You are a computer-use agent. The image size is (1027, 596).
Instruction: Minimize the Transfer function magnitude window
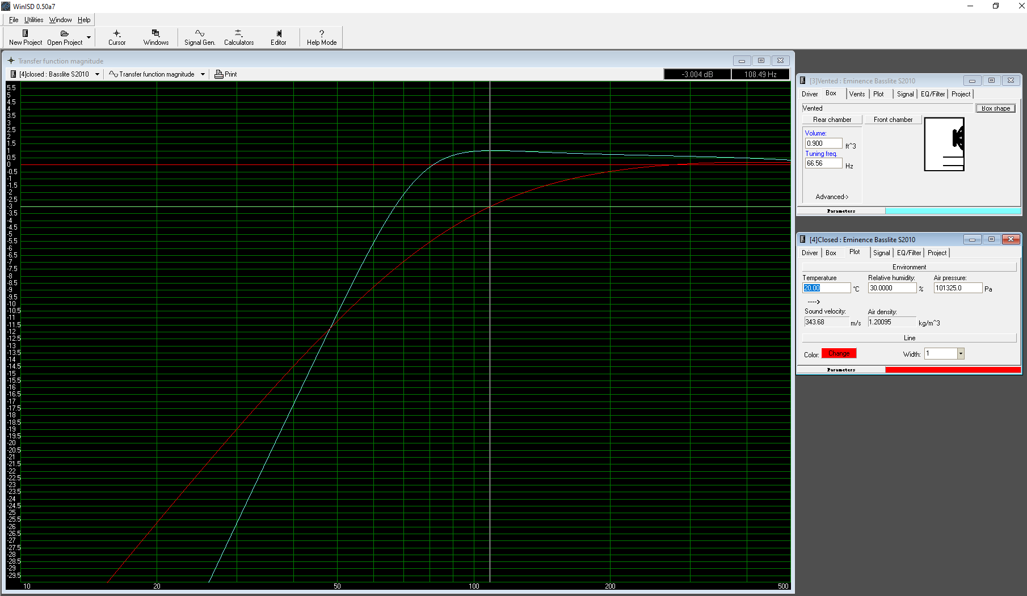(742, 61)
